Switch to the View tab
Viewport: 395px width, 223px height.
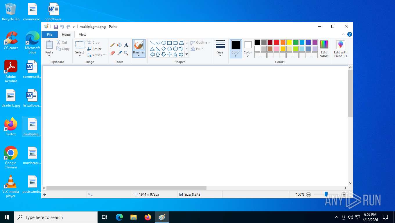[83, 35]
